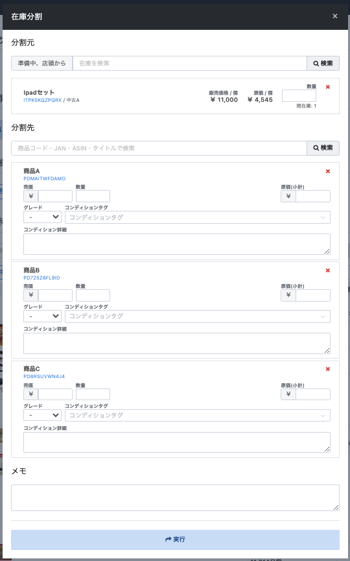Remove 商品C with red X
Viewport: 350px width, 561px height.
(x=328, y=369)
